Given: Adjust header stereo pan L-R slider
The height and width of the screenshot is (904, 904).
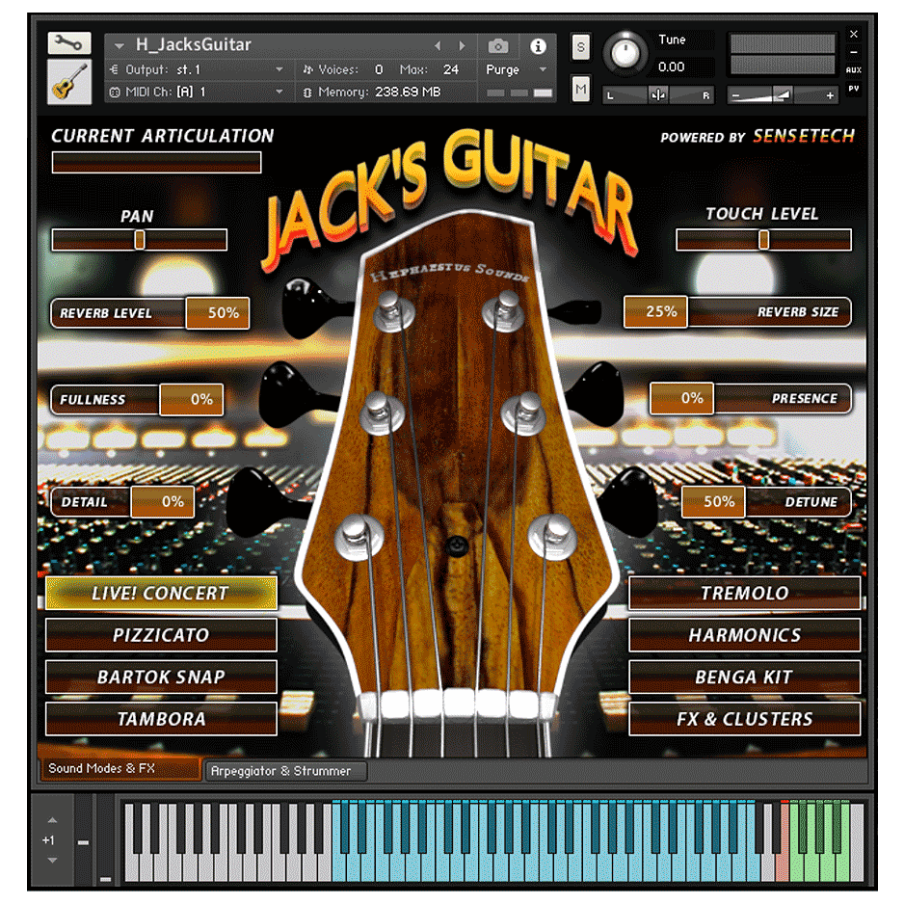Looking at the screenshot, I should [x=658, y=95].
